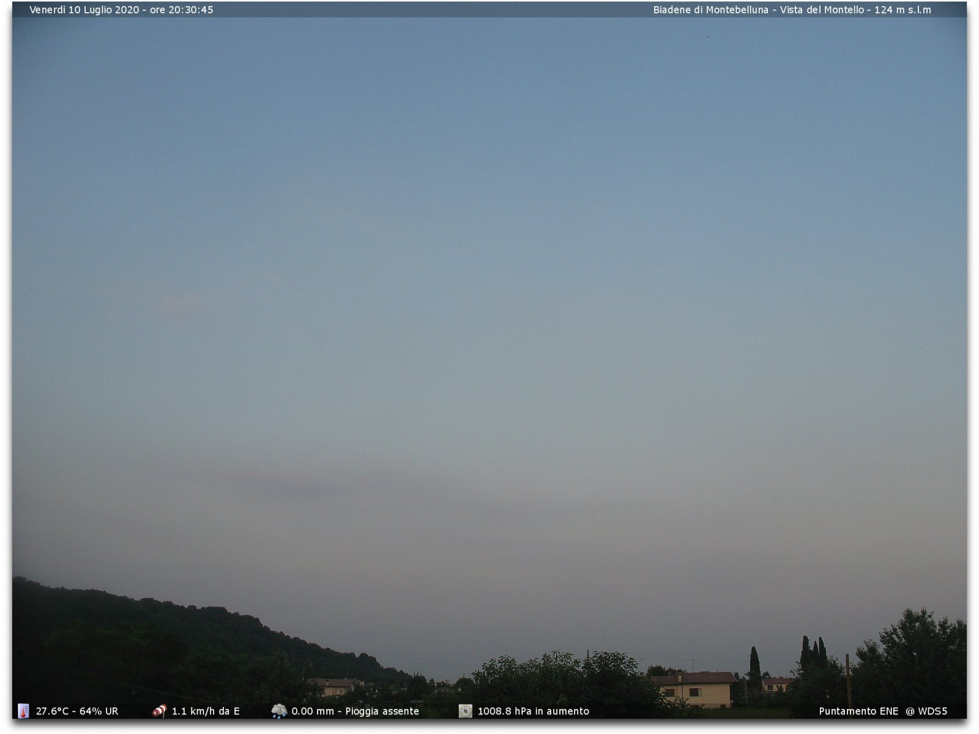The height and width of the screenshot is (734, 979).
Task: Click the rain cloud precipitation icon
Action: tap(279, 711)
